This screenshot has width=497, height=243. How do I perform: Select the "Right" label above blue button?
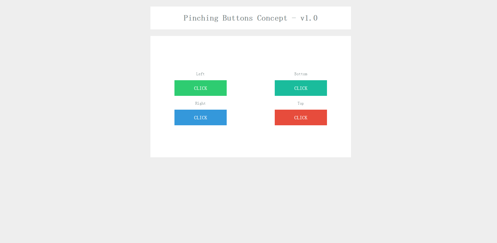[x=200, y=103]
